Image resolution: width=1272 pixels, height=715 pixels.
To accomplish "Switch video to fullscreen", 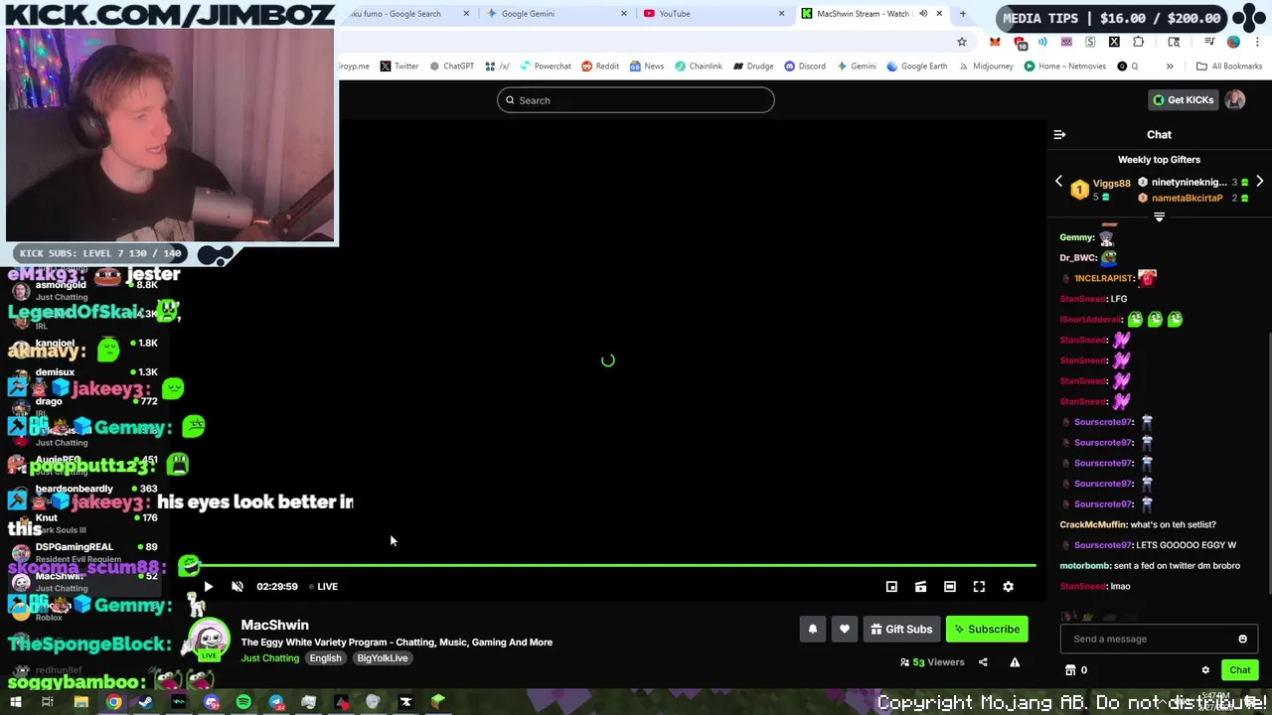I will 979,586.
